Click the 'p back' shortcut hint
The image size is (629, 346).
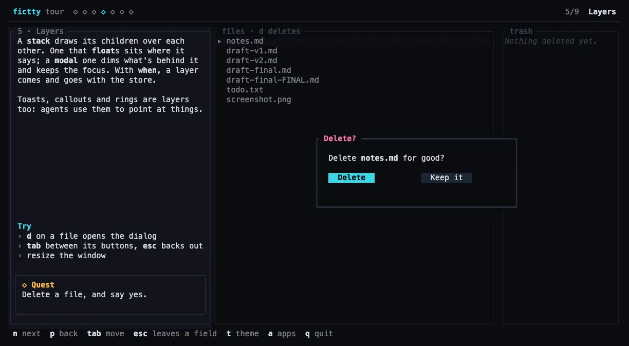point(64,334)
